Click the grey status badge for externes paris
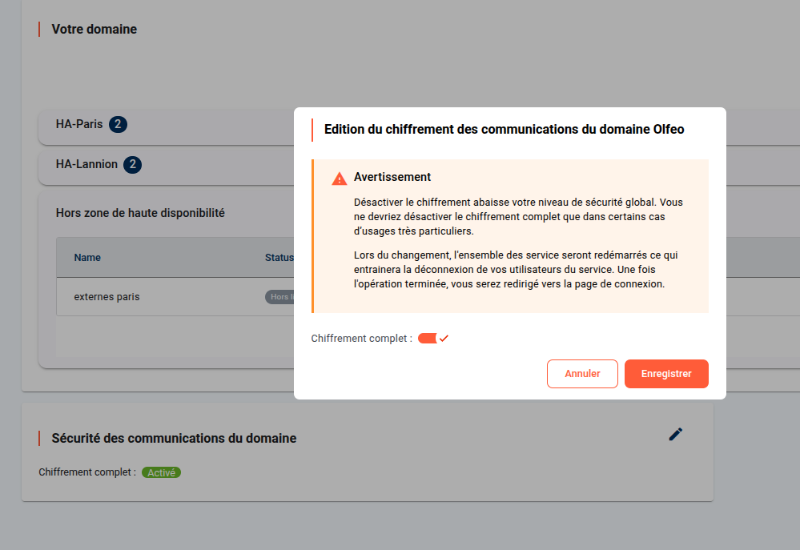The width and height of the screenshot is (800, 550). point(279,297)
